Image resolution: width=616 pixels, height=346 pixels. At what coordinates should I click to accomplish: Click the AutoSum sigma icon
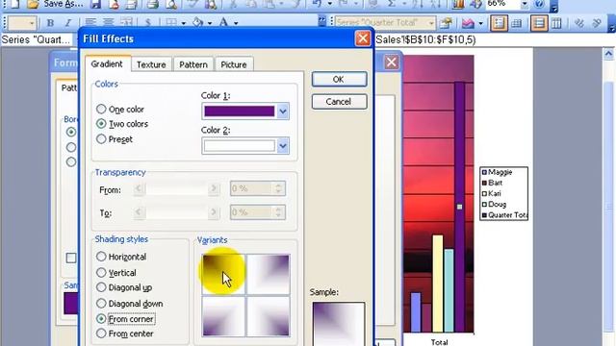click(x=392, y=4)
